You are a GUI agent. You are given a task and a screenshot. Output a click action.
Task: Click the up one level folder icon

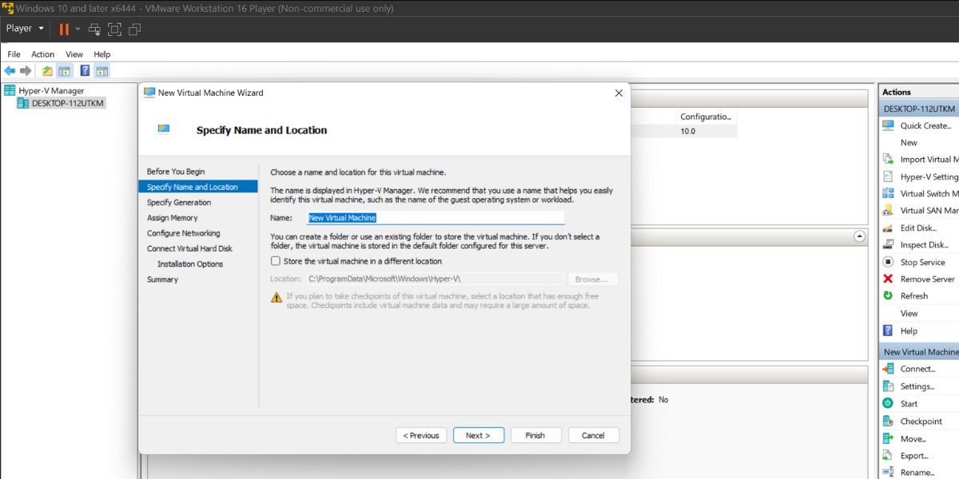[x=48, y=71]
